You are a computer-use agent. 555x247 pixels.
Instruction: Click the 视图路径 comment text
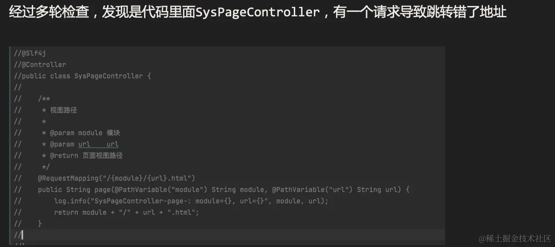tap(64, 110)
